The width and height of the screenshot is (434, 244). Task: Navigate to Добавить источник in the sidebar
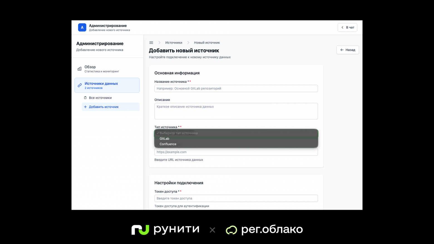(103, 107)
